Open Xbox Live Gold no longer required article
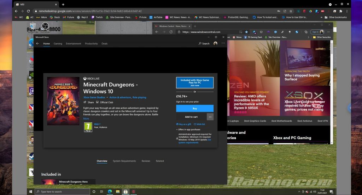The width and height of the screenshot is (362, 195). pyautogui.click(x=304, y=105)
